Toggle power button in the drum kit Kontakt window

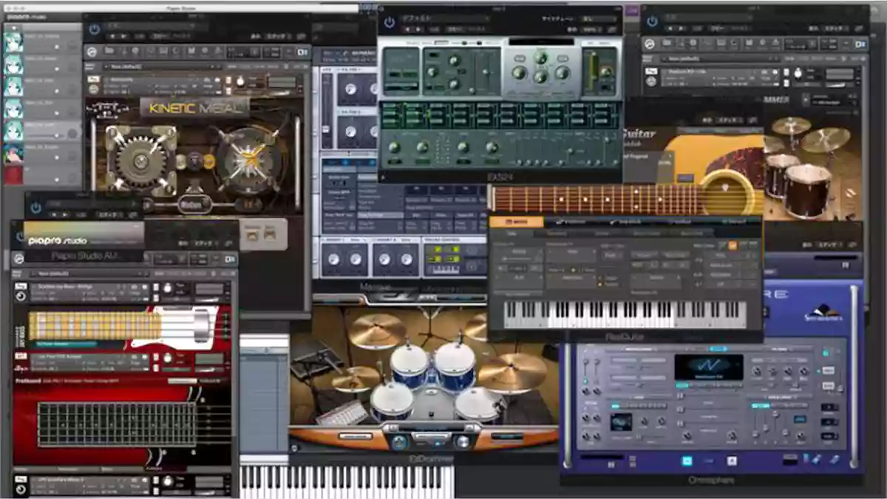point(653,21)
